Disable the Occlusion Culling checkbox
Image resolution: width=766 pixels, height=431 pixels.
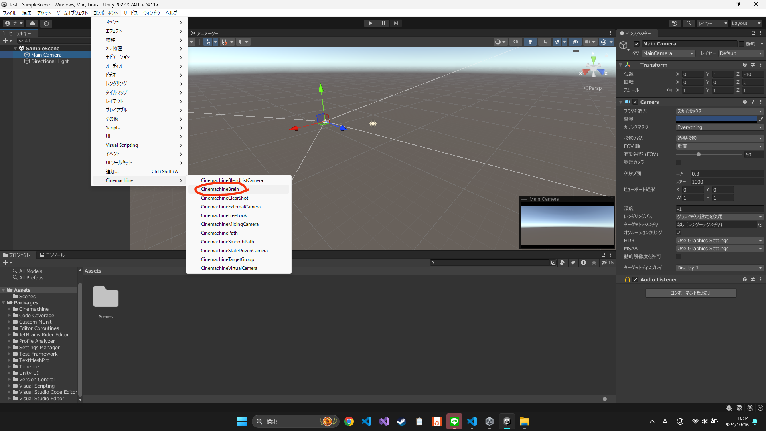click(x=679, y=233)
